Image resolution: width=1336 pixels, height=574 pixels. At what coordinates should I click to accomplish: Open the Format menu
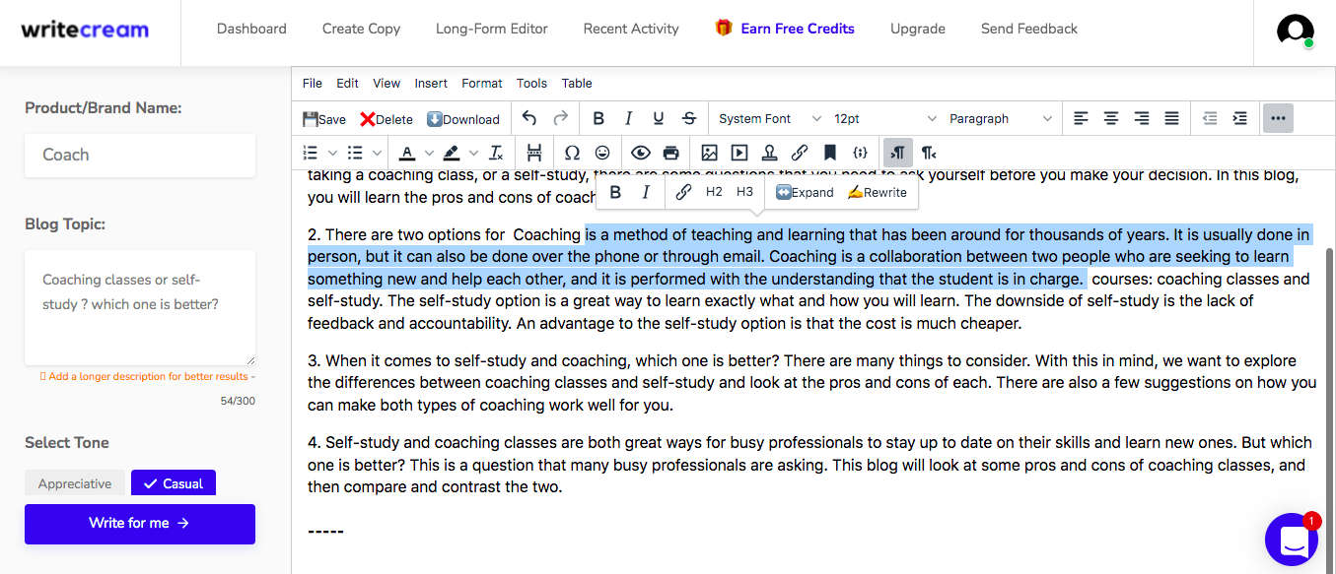(481, 83)
